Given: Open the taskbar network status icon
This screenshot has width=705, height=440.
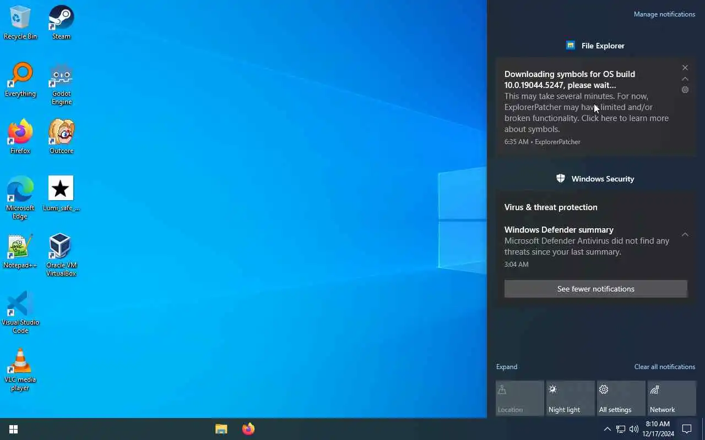Looking at the screenshot, I should coord(620,429).
